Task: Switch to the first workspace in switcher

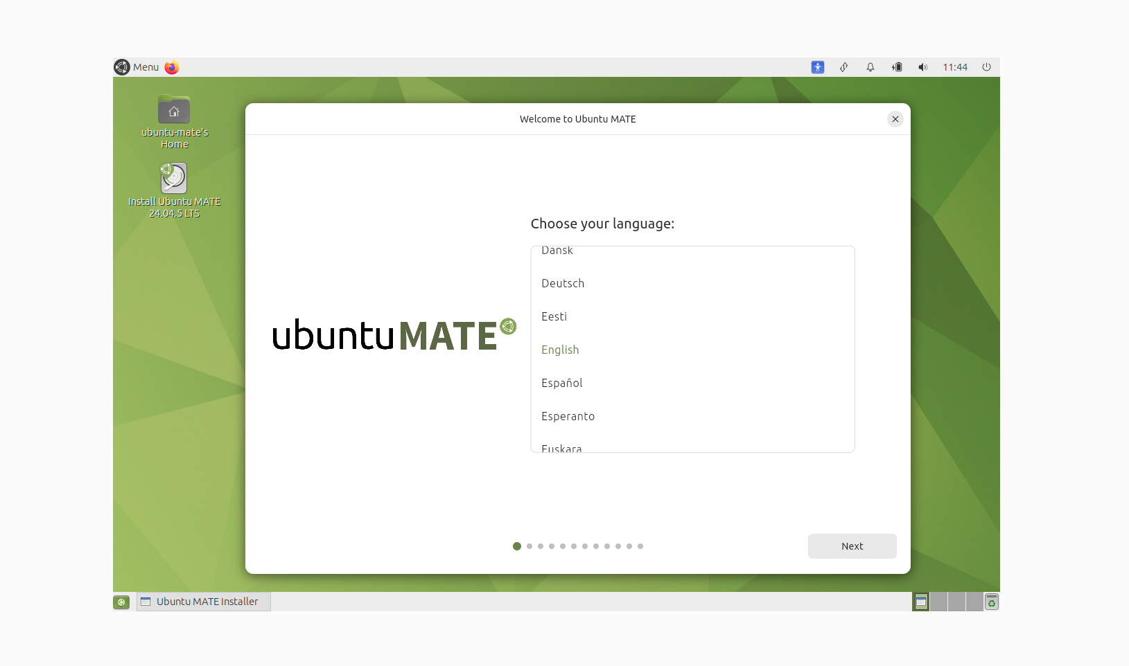Action: point(921,602)
